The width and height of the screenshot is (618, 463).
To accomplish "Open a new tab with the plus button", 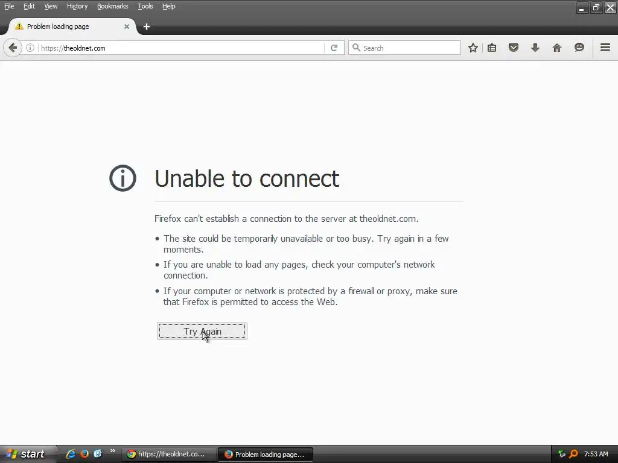I will click(147, 27).
